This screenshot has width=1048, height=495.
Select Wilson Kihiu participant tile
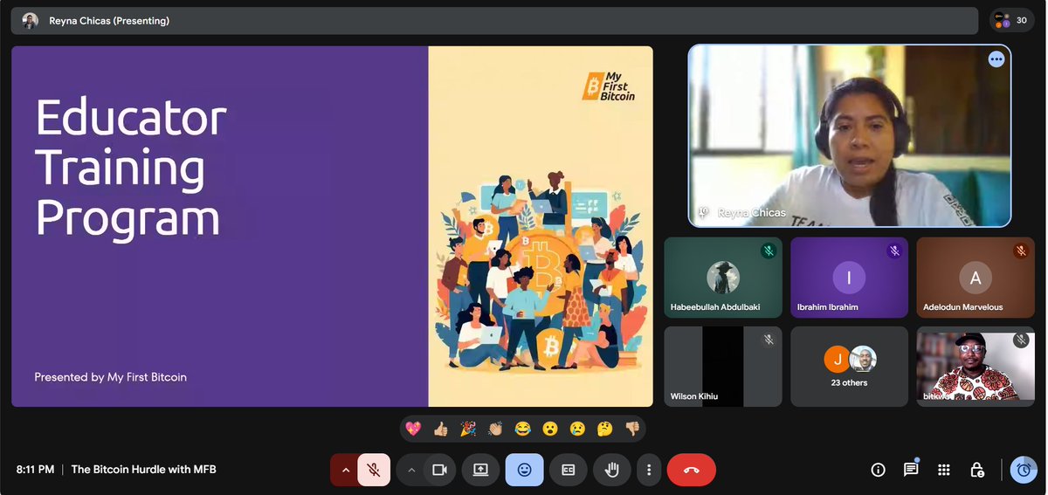tap(723, 367)
